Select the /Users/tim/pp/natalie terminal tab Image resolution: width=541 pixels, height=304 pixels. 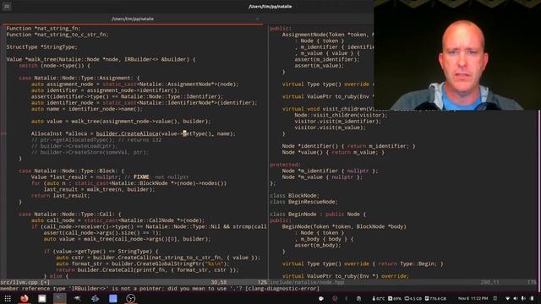pyautogui.click(x=133, y=19)
